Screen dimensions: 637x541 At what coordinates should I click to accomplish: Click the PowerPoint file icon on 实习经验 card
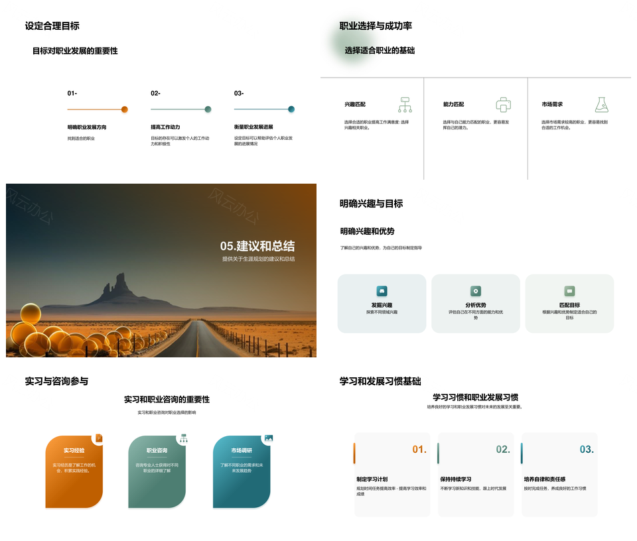click(x=99, y=438)
